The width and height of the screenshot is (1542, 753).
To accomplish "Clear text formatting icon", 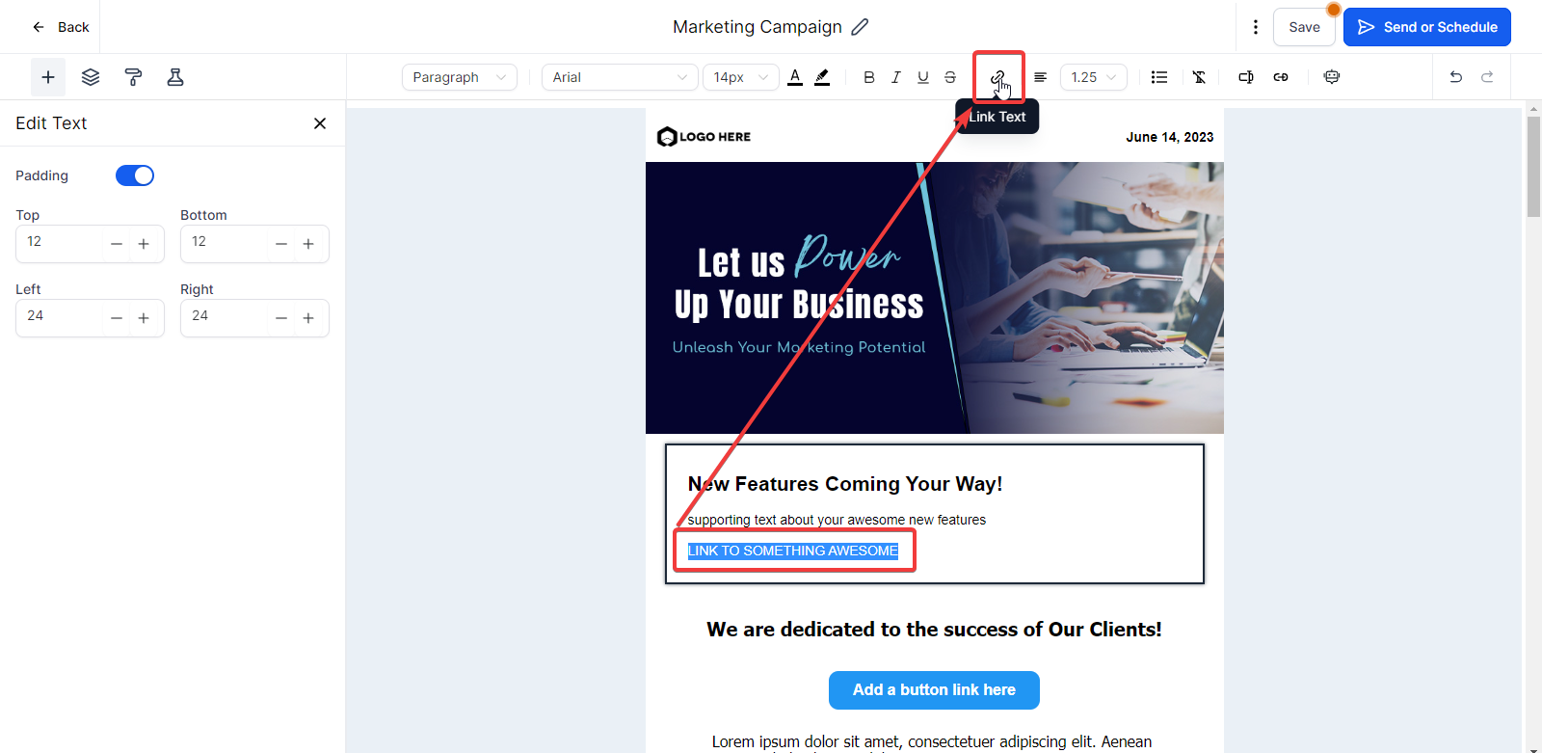I will tap(1199, 77).
